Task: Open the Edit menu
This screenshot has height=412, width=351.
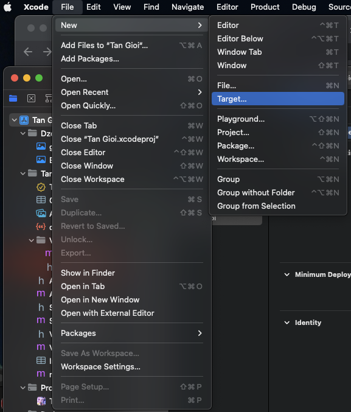Action: [x=93, y=7]
